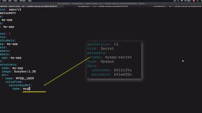Image resolution: width=202 pixels, height=113 pixels.
Task: Click the 'valueFrom:' line
Action: click(14, 82)
